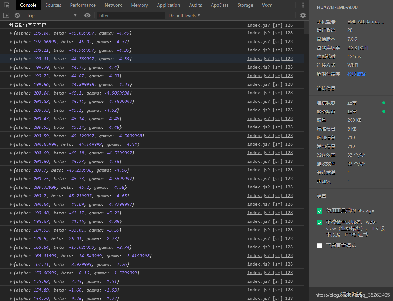This screenshot has height=301, width=393.
Task: Open the Network tab
Action: click(113, 5)
